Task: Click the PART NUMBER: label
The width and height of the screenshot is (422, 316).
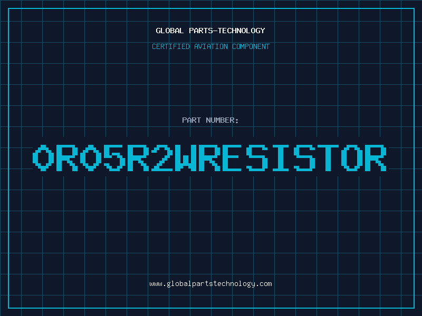Action: pos(210,120)
